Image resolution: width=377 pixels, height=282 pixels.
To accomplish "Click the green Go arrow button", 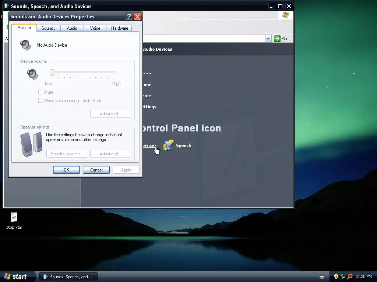I will click(x=277, y=38).
